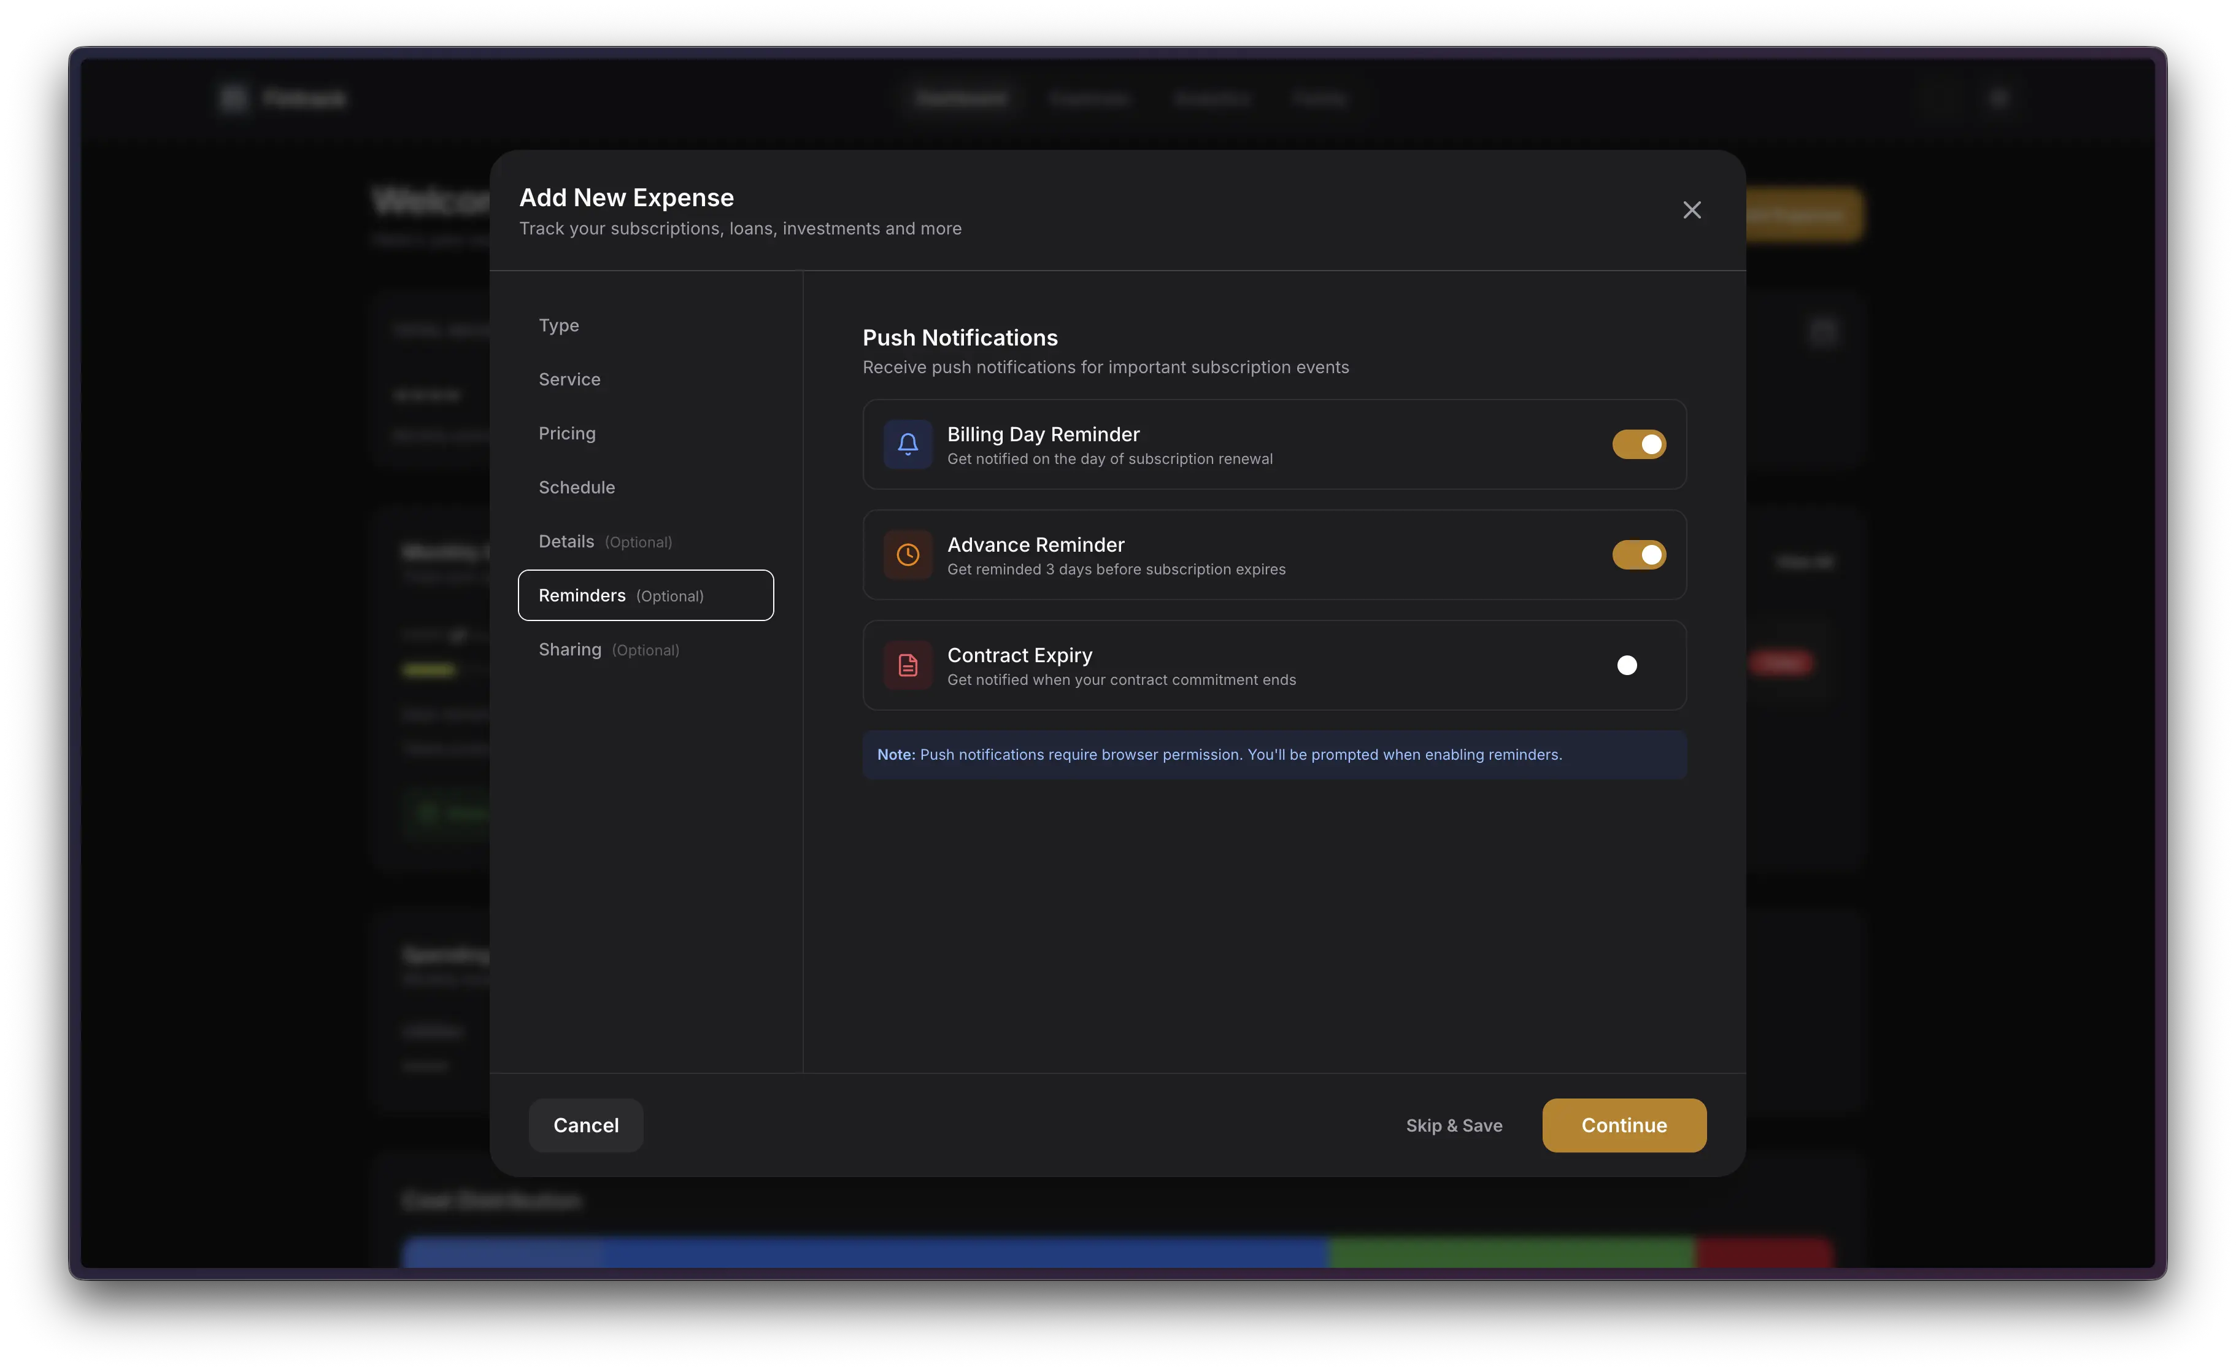
Task: Enable the Contract Expiry toggle
Action: [x=1638, y=665]
